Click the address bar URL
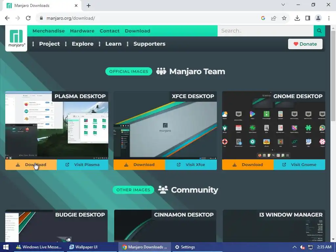336x252 pixels. pos(71,18)
